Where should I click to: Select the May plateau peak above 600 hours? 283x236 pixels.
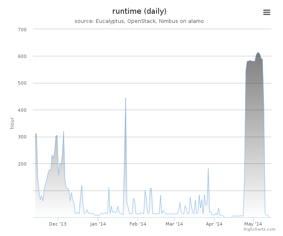pyautogui.click(x=258, y=53)
